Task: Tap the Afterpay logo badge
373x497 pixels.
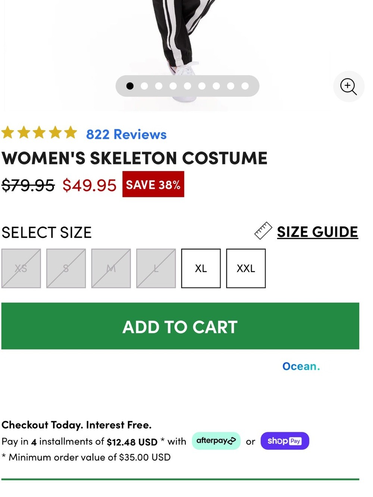Action: [216, 441]
